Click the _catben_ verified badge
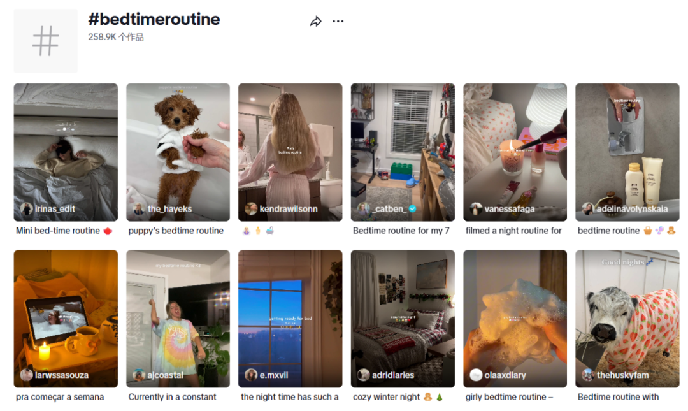This screenshot has width=688, height=411. pyautogui.click(x=412, y=209)
